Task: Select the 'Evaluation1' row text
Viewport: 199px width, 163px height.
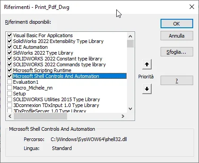Action: pyautogui.click(x=25, y=82)
